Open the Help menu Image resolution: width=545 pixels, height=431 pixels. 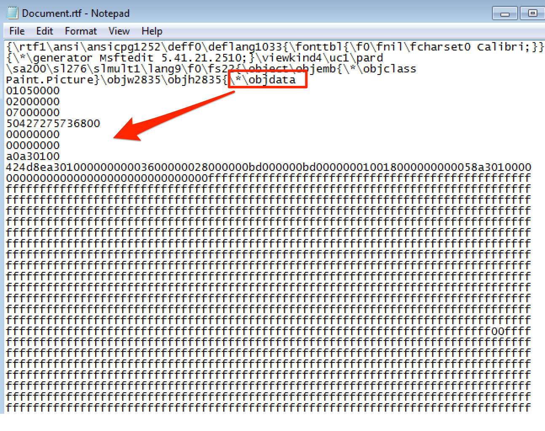[152, 31]
